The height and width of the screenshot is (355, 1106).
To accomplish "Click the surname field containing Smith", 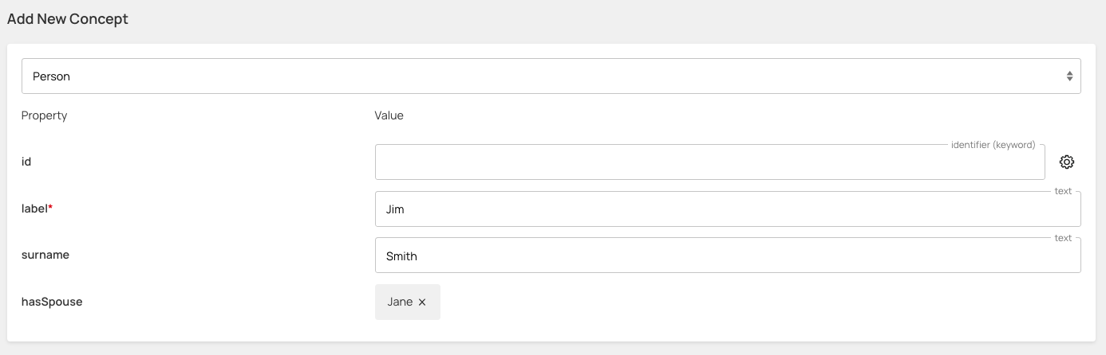I will [x=728, y=256].
